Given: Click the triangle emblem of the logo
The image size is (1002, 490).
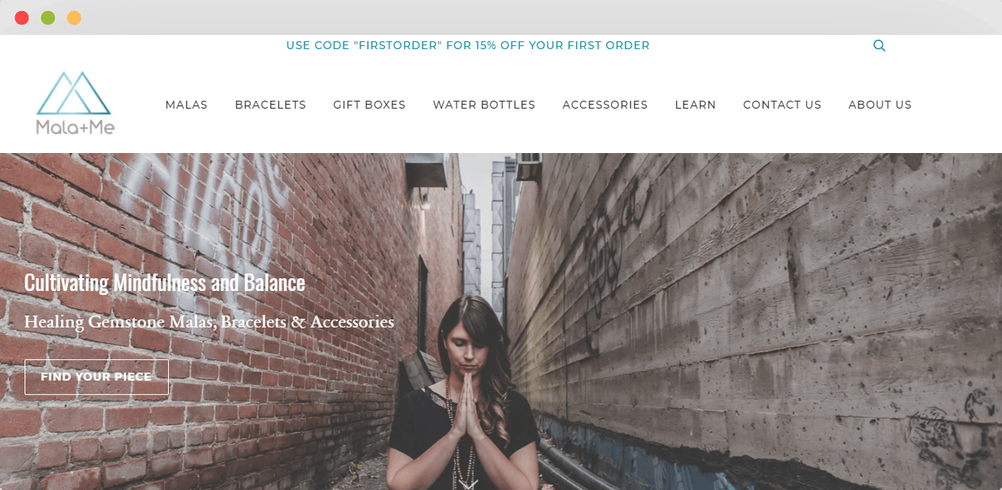Looking at the screenshot, I should 74,94.
